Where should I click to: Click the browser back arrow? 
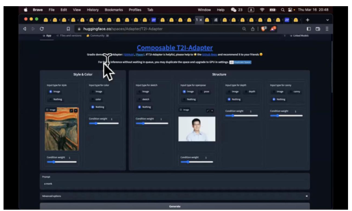[x=25, y=29]
